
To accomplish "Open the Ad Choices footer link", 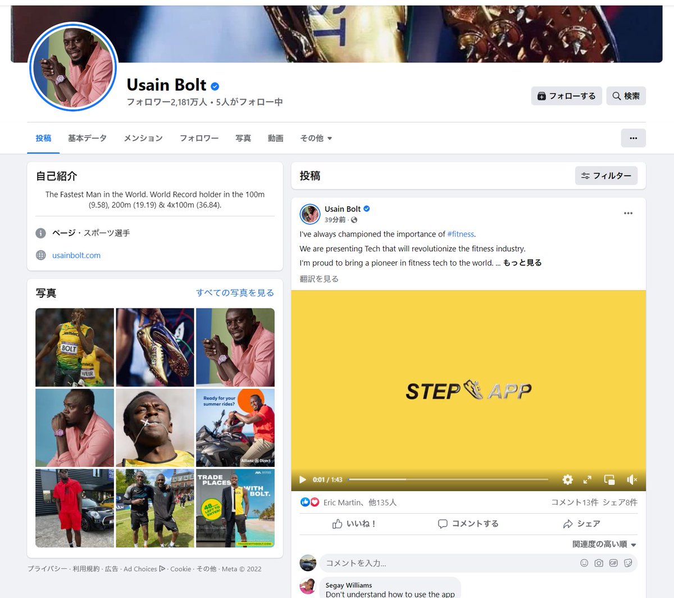I will click(x=144, y=569).
